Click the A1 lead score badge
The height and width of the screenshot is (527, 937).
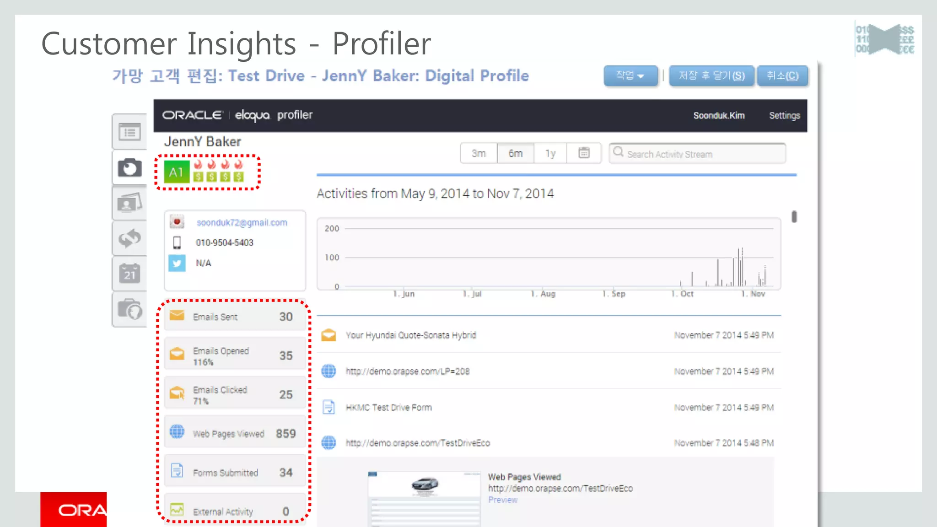177,172
